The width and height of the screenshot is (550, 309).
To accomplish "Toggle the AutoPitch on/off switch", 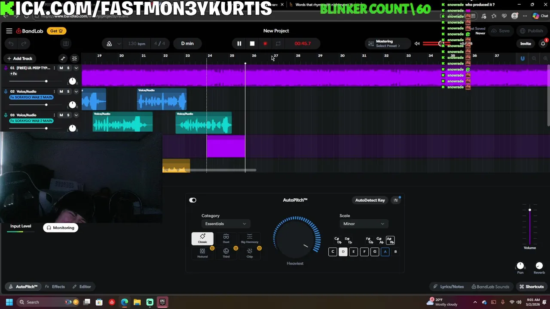I will click(192, 200).
